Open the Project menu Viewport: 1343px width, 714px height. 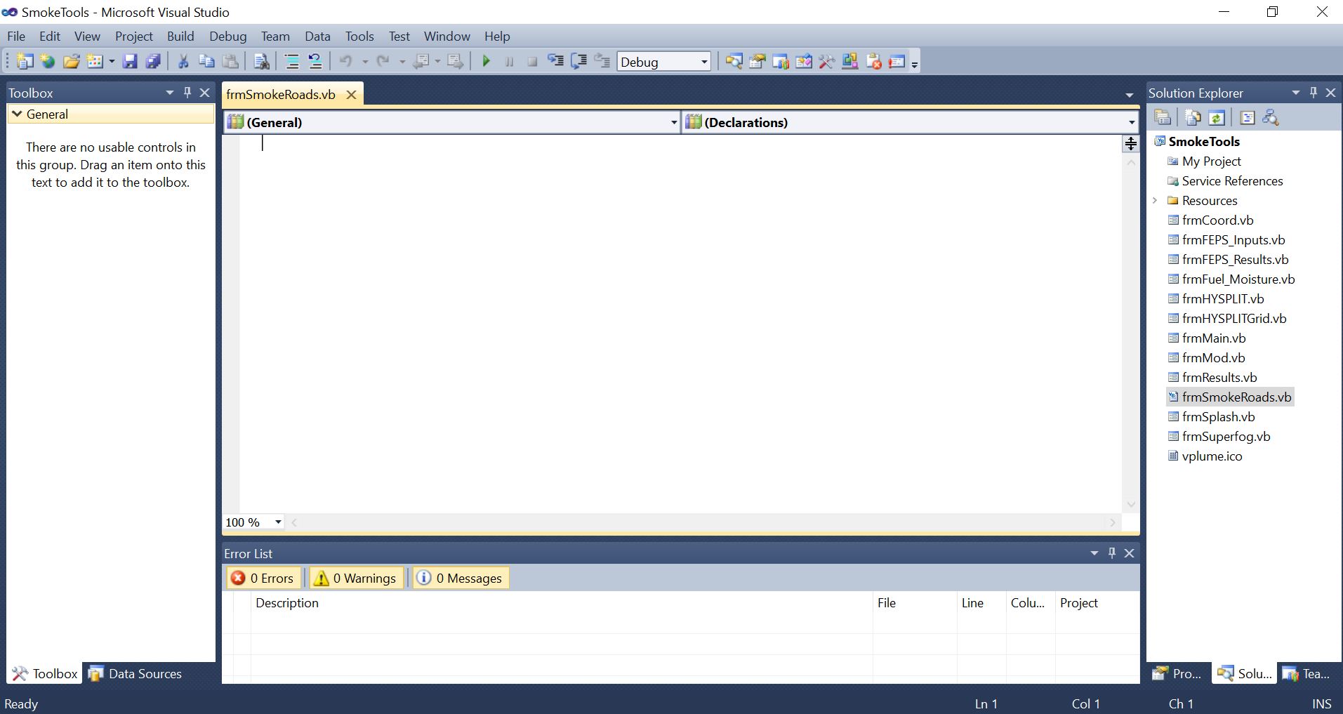[134, 37]
